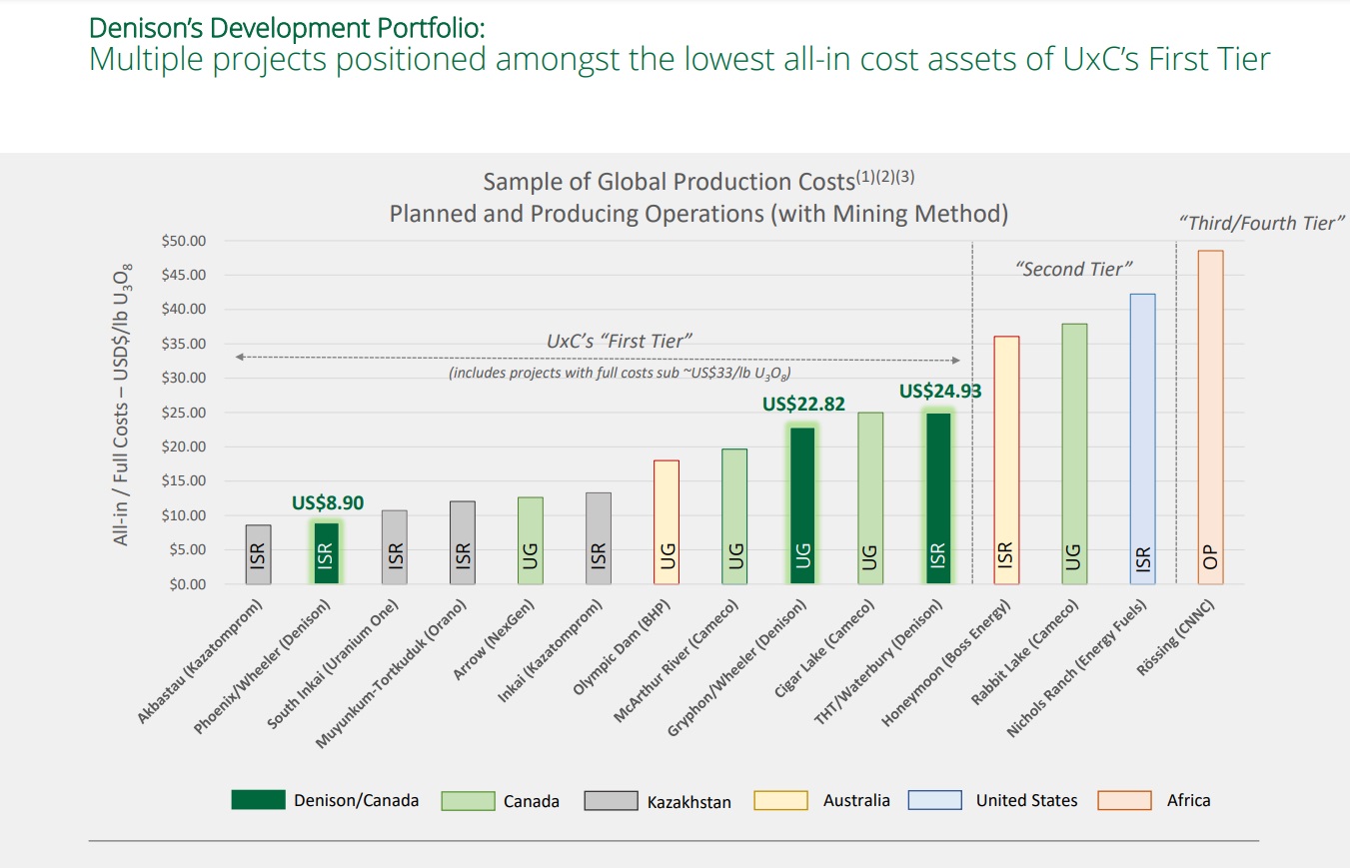Select the US$22.82 data label

tap(803, 405)
